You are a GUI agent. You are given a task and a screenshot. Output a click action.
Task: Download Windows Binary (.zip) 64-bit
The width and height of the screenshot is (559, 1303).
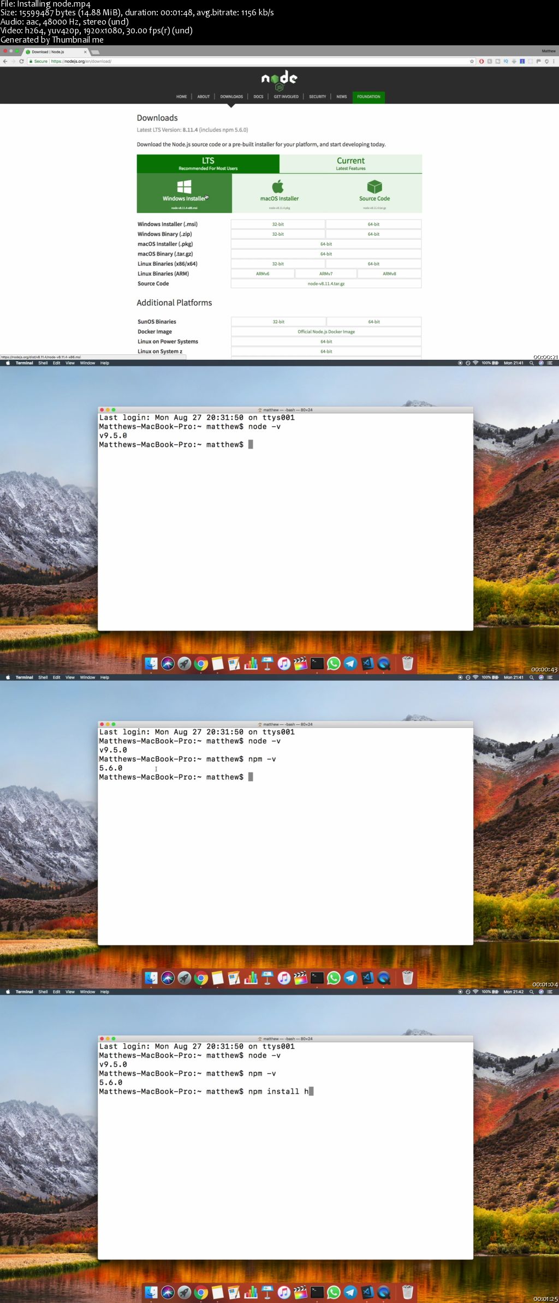tap(373, 234)
